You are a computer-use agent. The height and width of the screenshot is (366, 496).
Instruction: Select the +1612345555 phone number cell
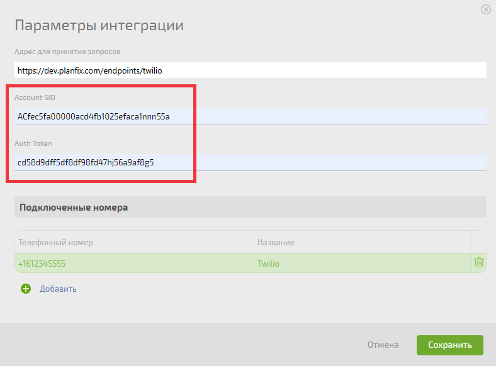tap(134, 263)
